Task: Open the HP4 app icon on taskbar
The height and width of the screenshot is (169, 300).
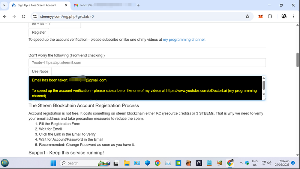Action: [189, 163]
